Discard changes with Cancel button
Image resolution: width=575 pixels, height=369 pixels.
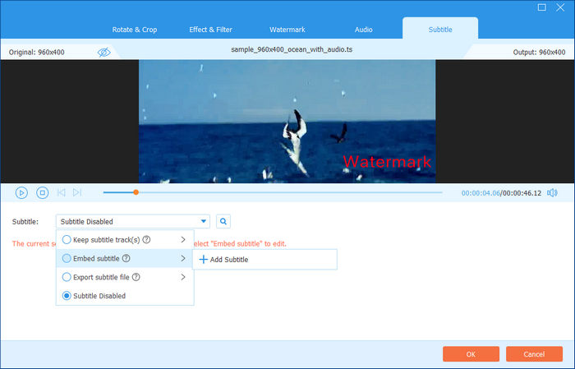point(534,354)
